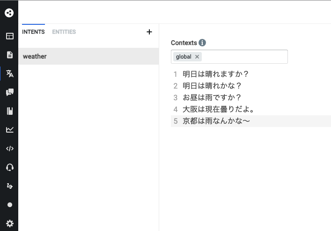Select the weather intent in list

88,56
